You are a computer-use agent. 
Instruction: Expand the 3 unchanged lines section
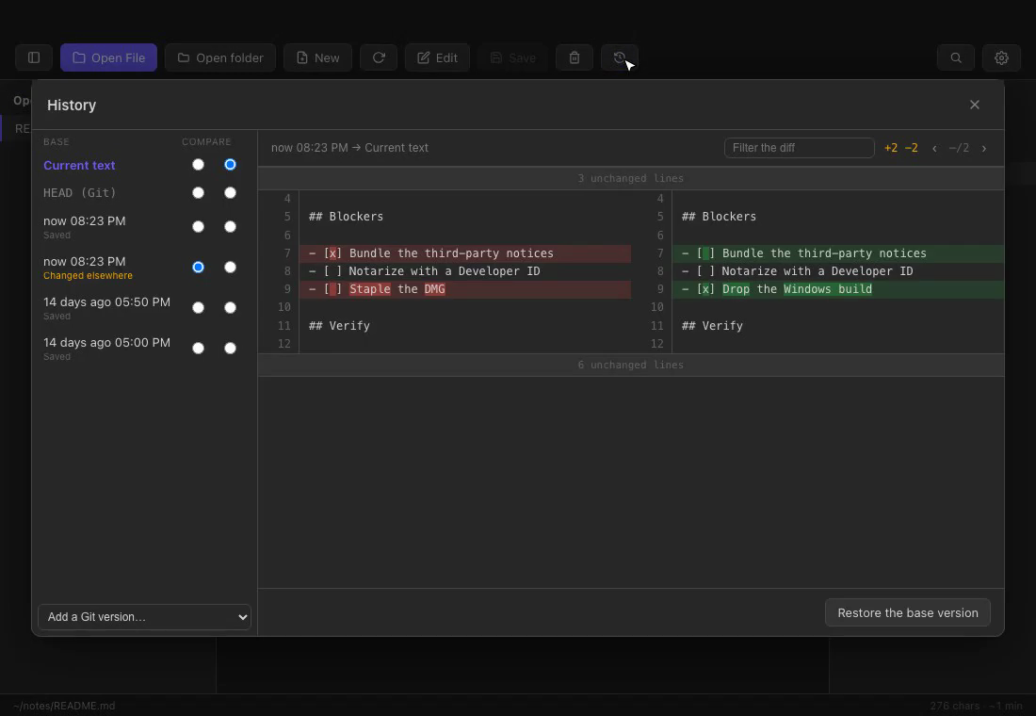630,178
